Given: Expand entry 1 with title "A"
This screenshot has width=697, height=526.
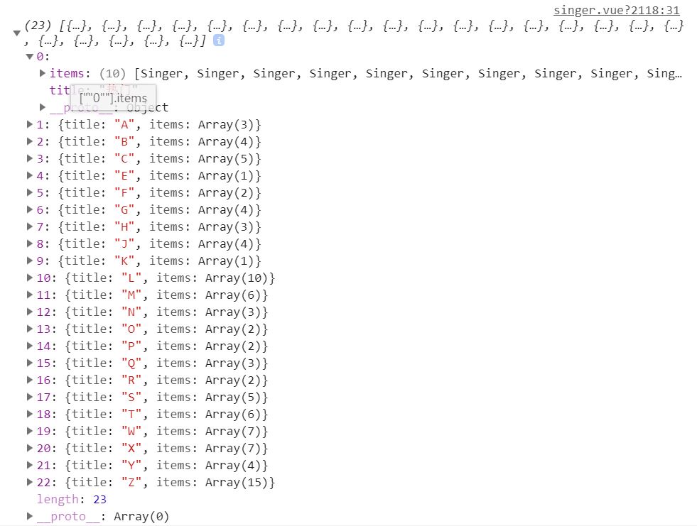Looking at the screenshot, I should [30, 124].
